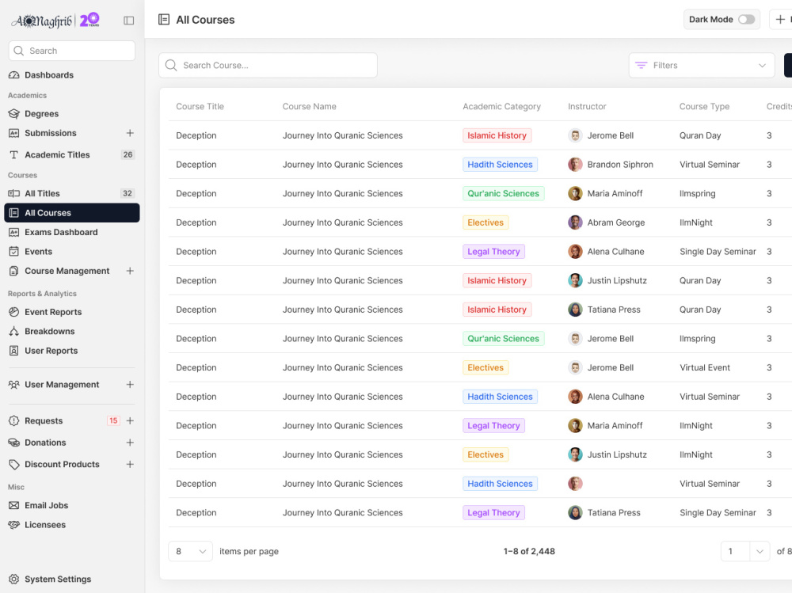Collapse sidebar using the panel icon
Viewport: 792px width, 593px height.
[129, 21]
